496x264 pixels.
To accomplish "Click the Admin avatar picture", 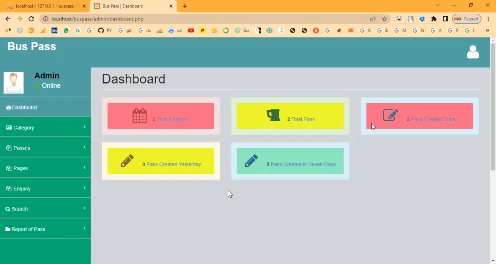I will point(13,83).
